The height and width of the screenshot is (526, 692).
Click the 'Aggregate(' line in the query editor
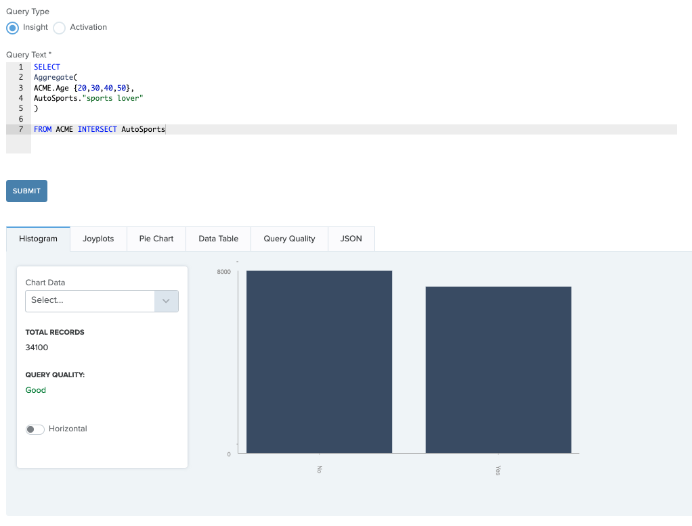pos(56,77)
